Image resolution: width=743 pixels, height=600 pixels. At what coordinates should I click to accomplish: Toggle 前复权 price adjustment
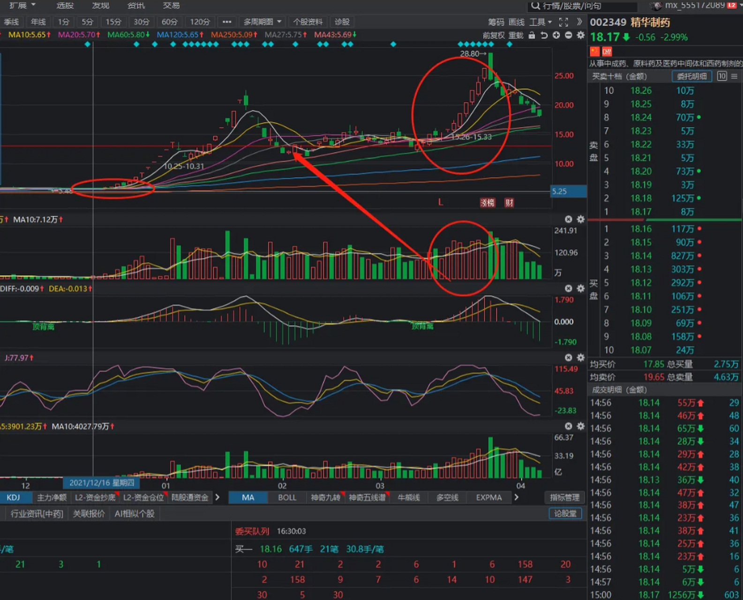click(x=494, y=35)
